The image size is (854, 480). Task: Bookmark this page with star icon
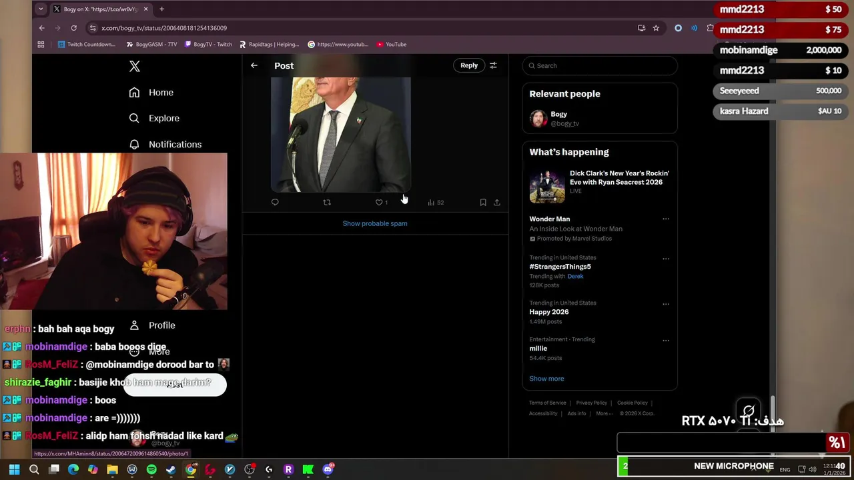click(656, 28)
